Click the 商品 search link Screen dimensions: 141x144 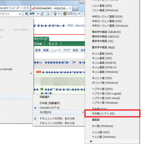tap(75, 50)
